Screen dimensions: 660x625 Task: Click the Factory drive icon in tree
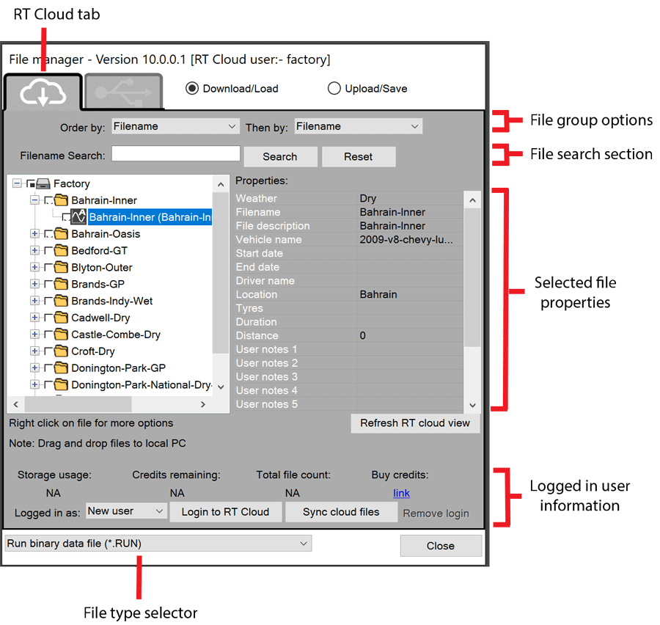(43, 184)
